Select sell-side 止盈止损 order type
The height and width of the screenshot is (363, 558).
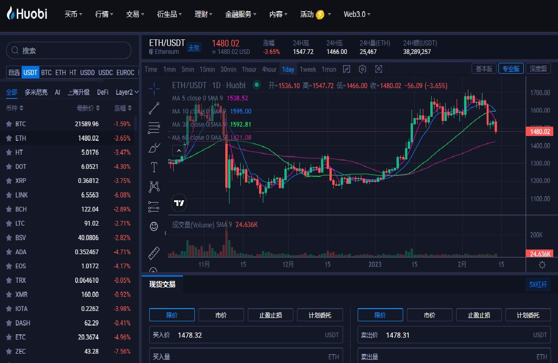coord(479,315)
